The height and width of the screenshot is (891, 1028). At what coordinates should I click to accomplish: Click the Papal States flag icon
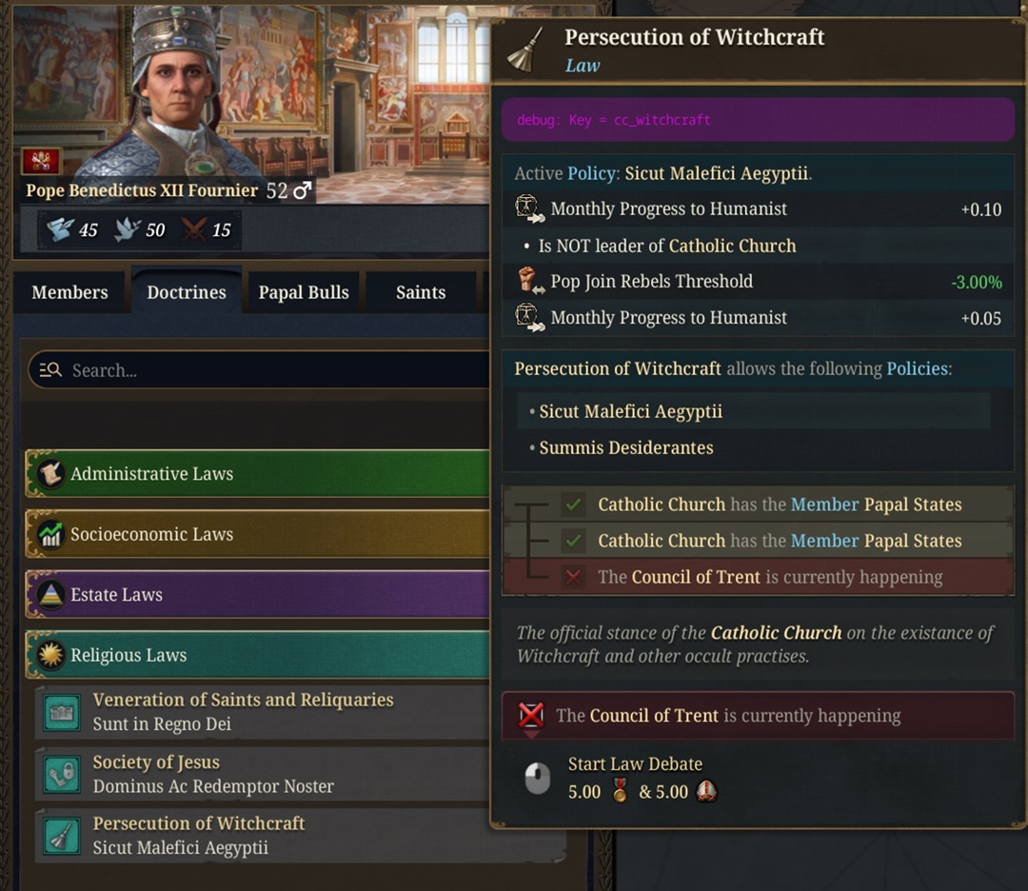pyautogui.click(x=41, y=160)
